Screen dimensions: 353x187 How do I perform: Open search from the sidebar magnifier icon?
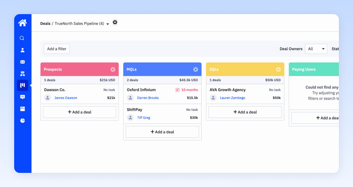tap(22, 38)
